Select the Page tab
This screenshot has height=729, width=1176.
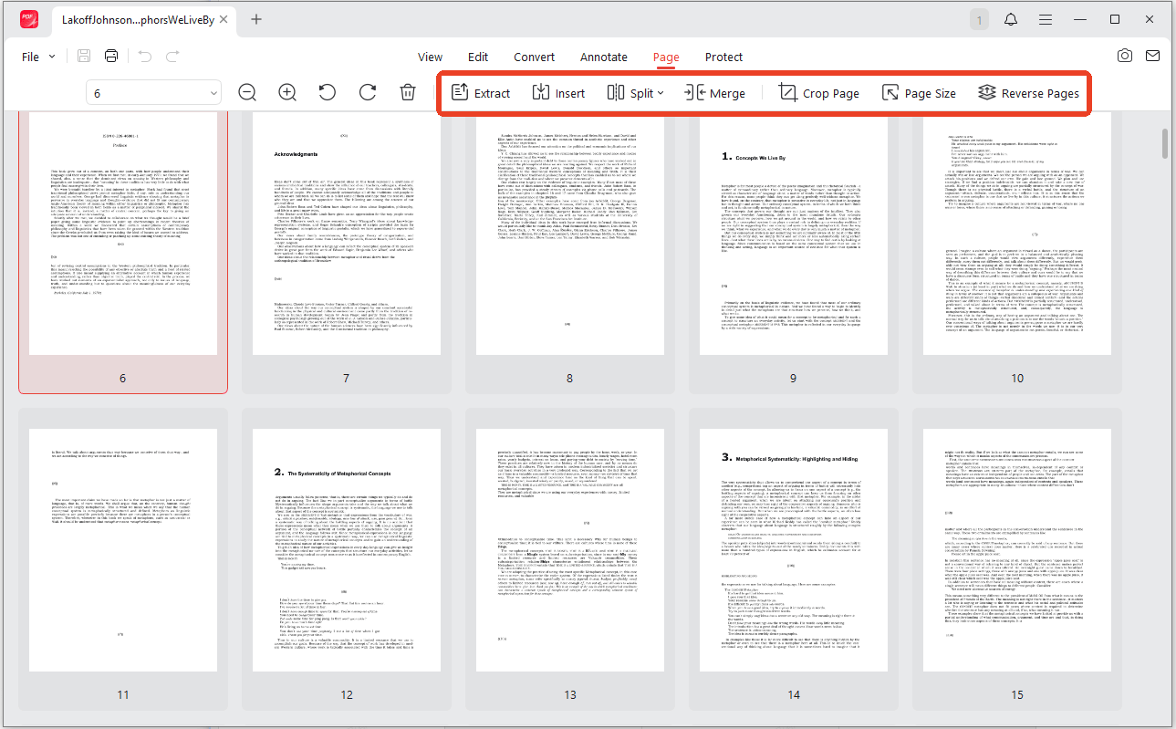pos(666,57)
